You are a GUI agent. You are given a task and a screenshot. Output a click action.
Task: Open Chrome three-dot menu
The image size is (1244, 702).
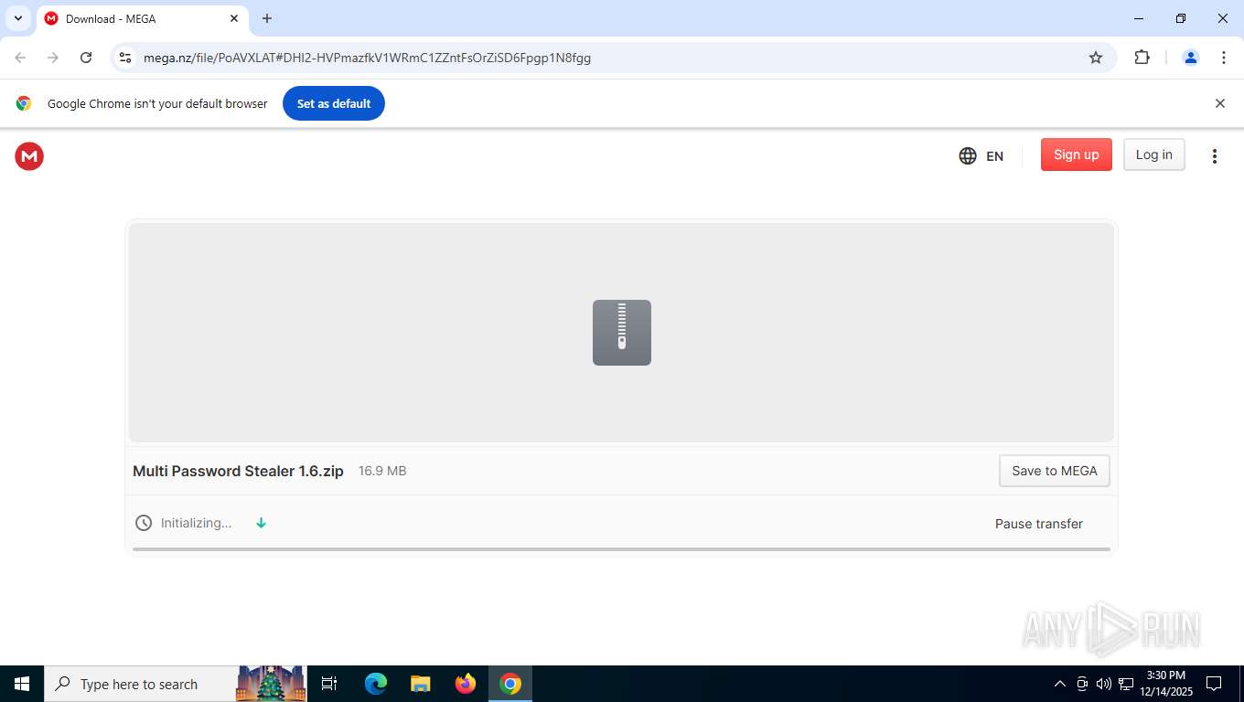click(1224, 58)
